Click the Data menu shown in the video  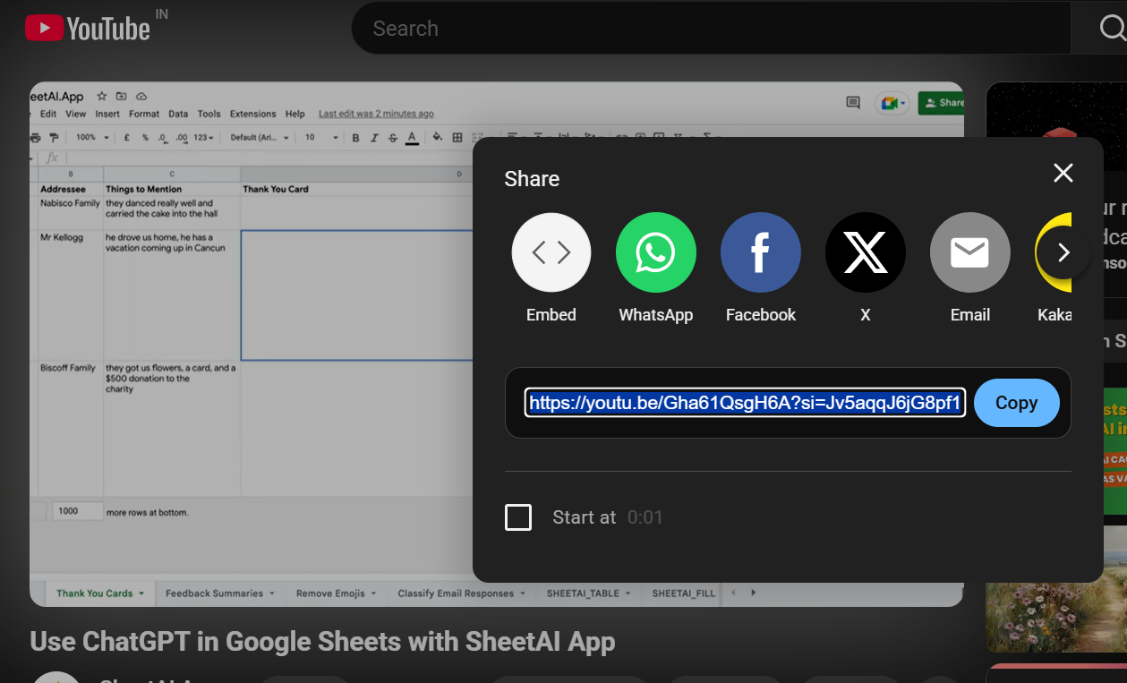coord(178,114)
